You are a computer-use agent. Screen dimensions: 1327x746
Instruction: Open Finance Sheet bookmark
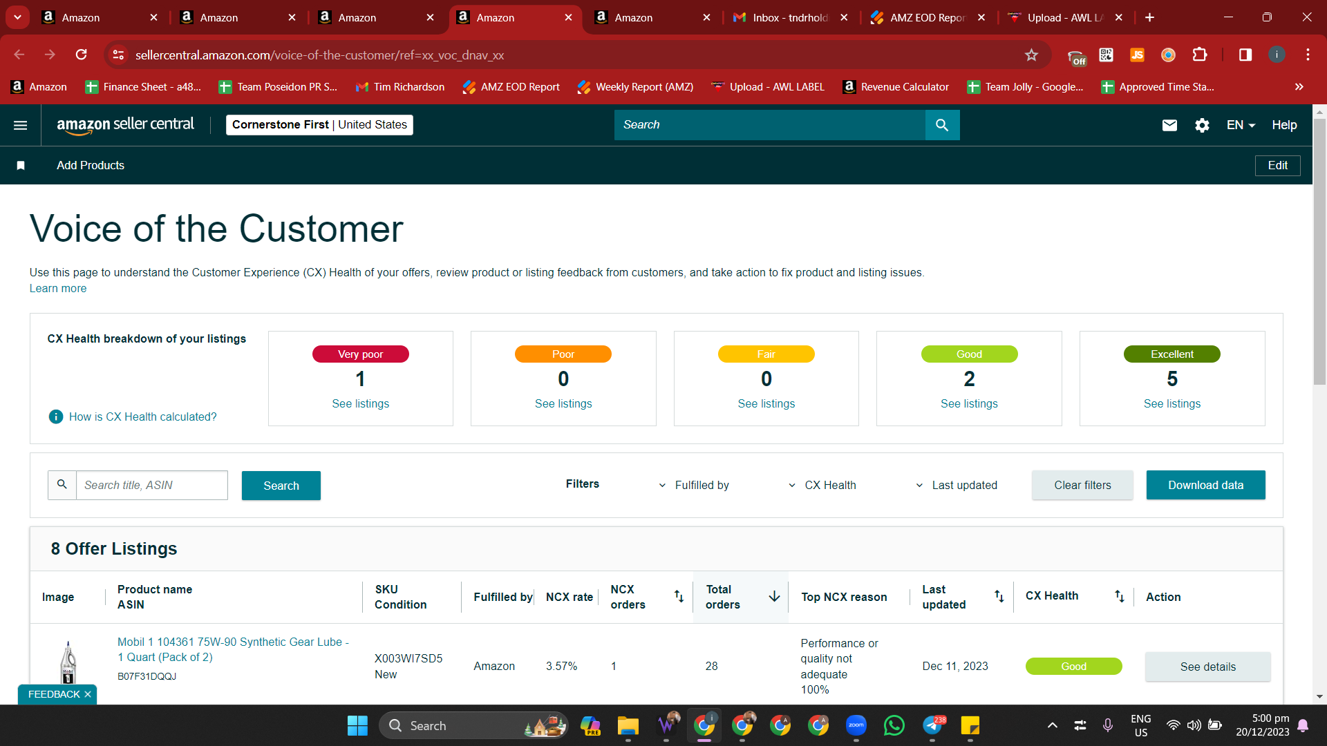point(143,86)
